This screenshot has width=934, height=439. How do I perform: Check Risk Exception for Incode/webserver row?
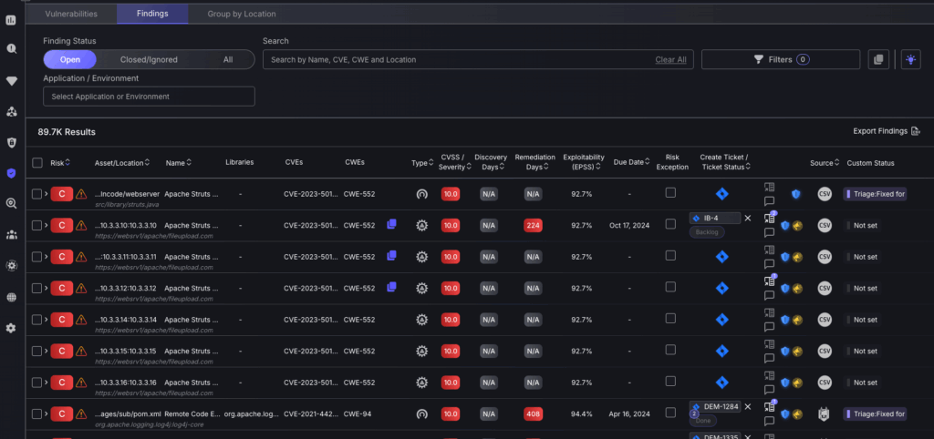point(670,192)
